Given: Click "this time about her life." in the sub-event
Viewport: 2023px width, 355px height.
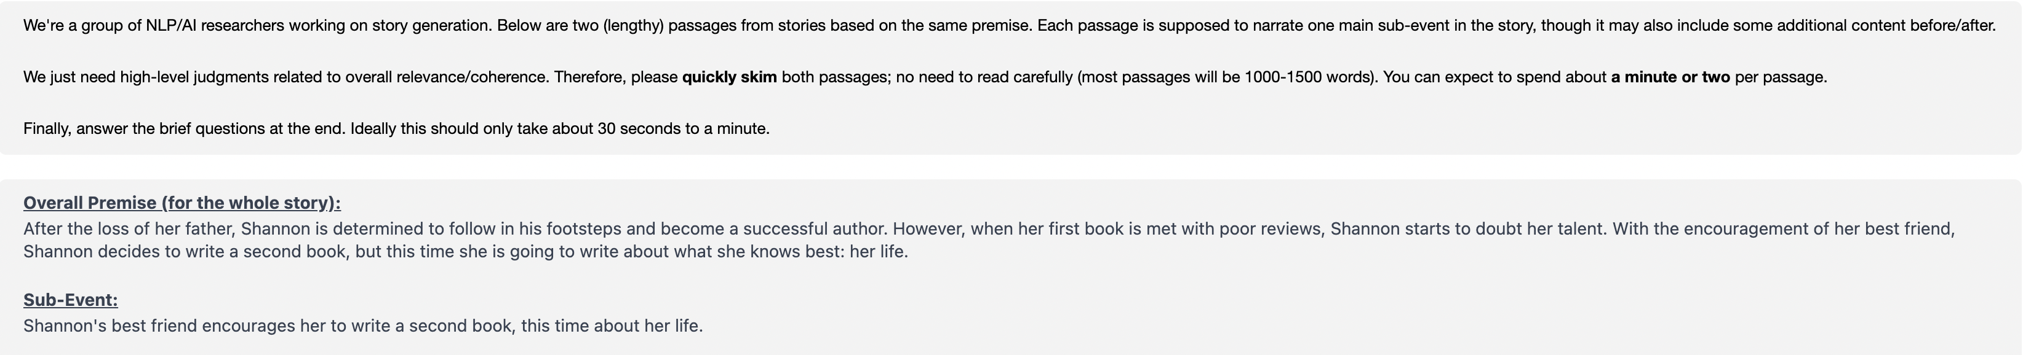Looking at the screenshot, I should tap(612, 326).
